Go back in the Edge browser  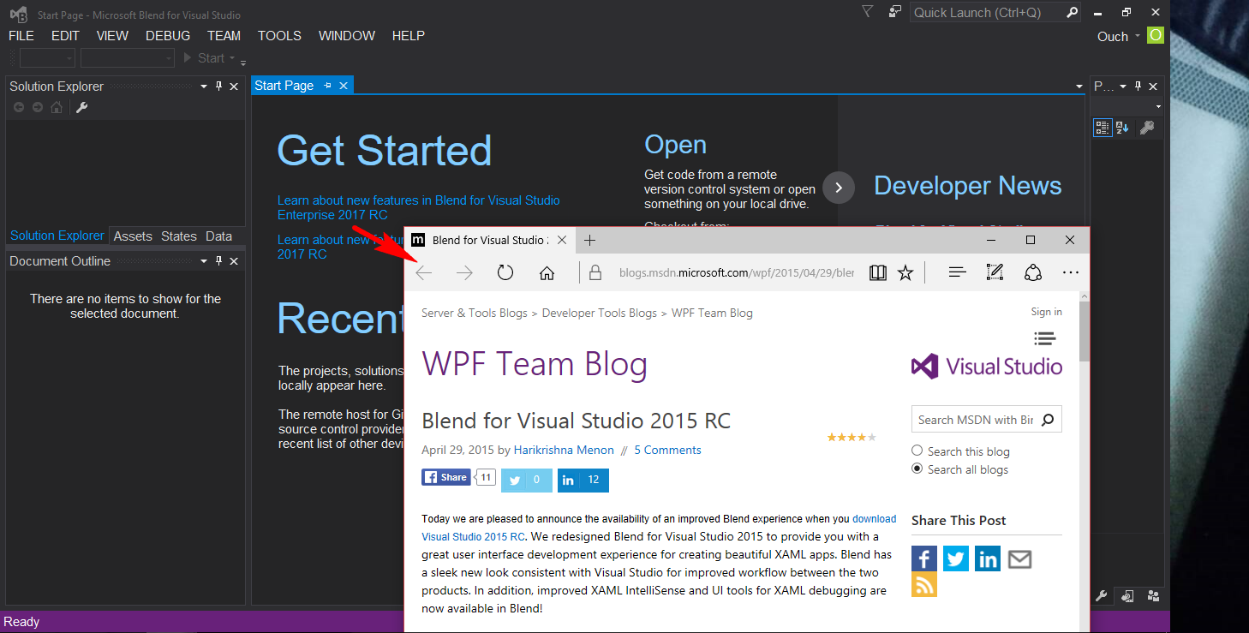[x=423, y=273]
